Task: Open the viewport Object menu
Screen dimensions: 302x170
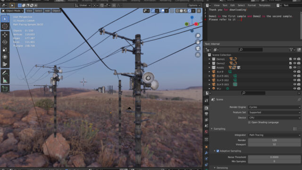Action: click(56, 11)
